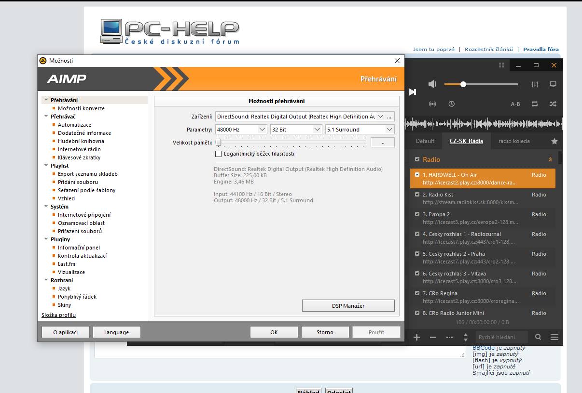Click the next track button

[412, 92]
